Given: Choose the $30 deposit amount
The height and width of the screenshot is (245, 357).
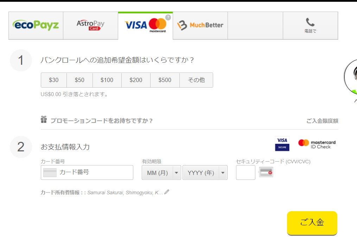Looking at the screenshot, I should 54,80.
